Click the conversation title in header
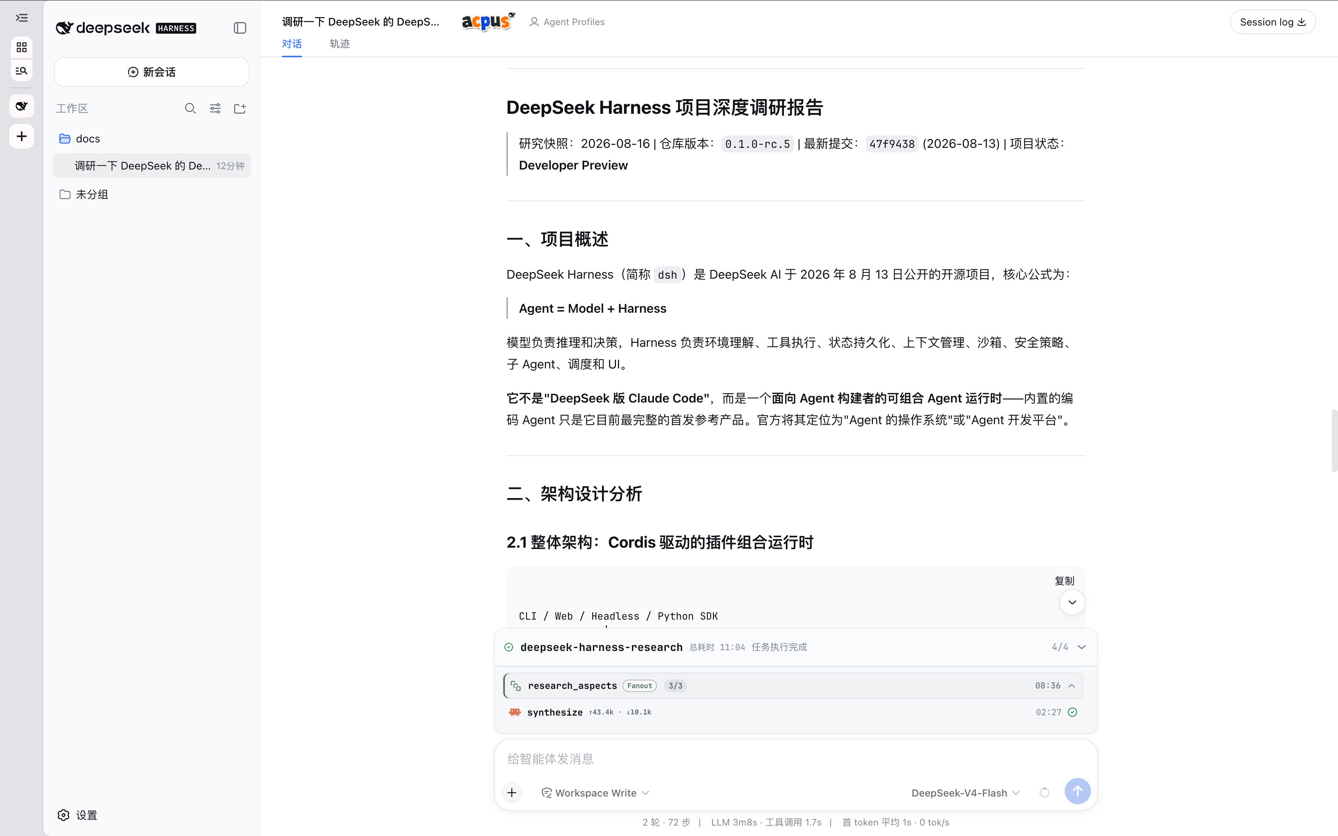Viewport: 1338px width, 836px height. tap(360, 22)
